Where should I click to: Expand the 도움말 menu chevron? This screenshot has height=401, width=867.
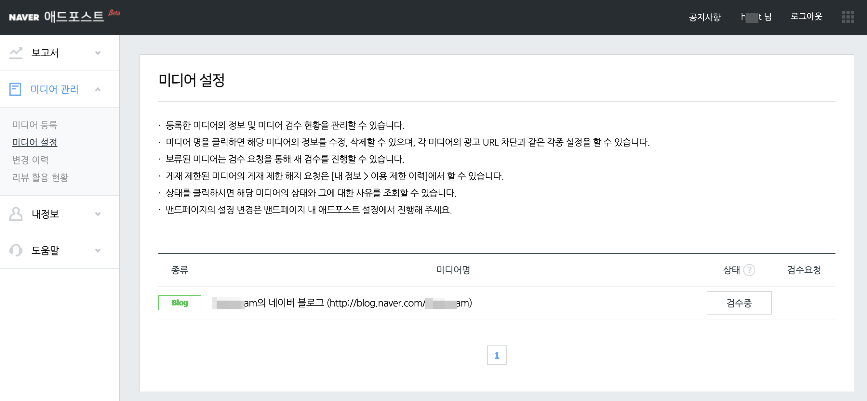(98, 250)
